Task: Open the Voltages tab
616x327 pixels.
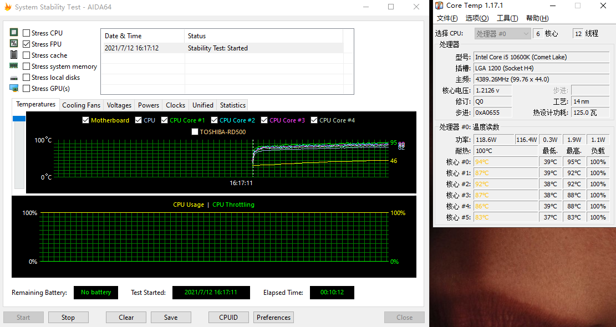Action: (x=119, y=105)
